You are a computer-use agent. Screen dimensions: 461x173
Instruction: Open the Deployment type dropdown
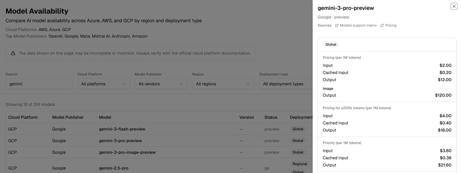coord(286,84)
